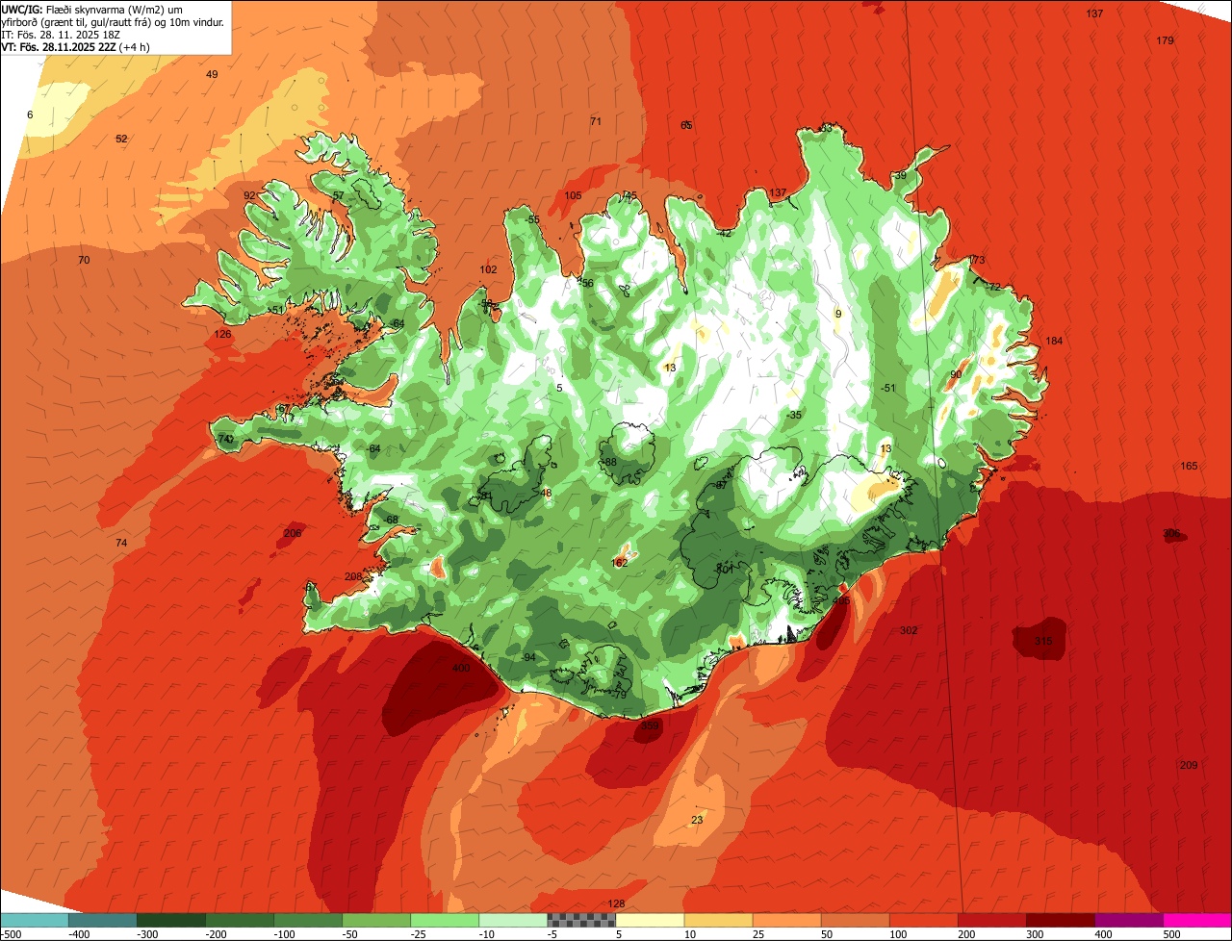Click the map value '88' on the central glacier
Viewport: 1232px width, 941px height.
pyautogui.click(x=610, y=462)
